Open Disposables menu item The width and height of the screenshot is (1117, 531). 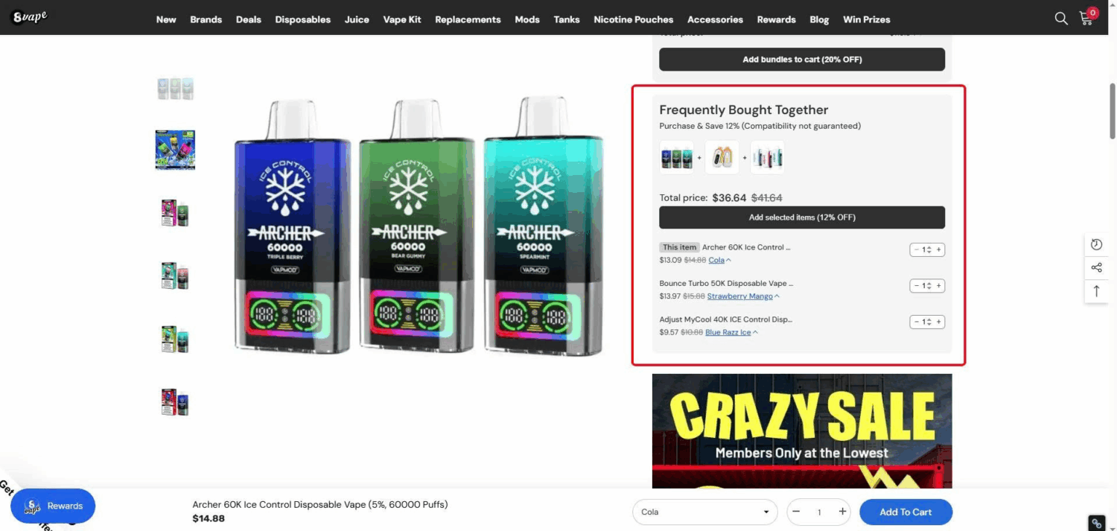(302, 19)
